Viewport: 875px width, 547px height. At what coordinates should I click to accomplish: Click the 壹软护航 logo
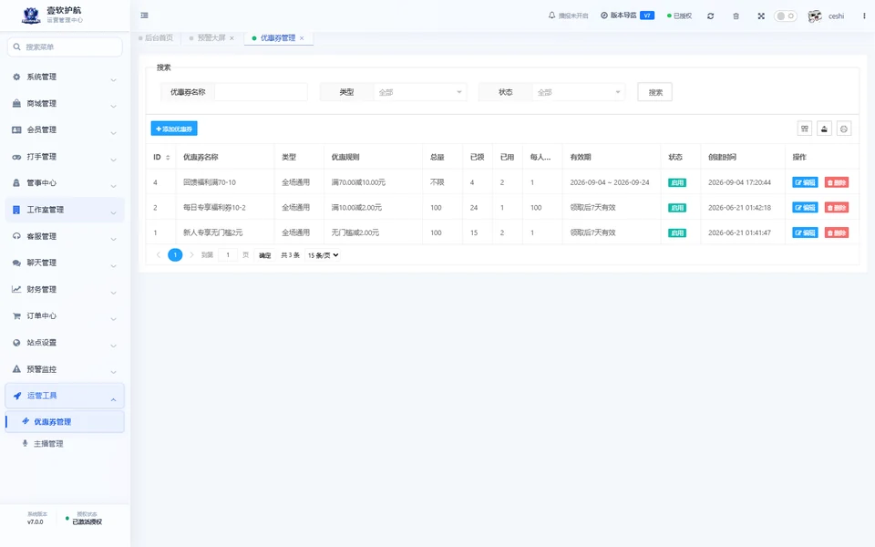[x=31, y=15]
